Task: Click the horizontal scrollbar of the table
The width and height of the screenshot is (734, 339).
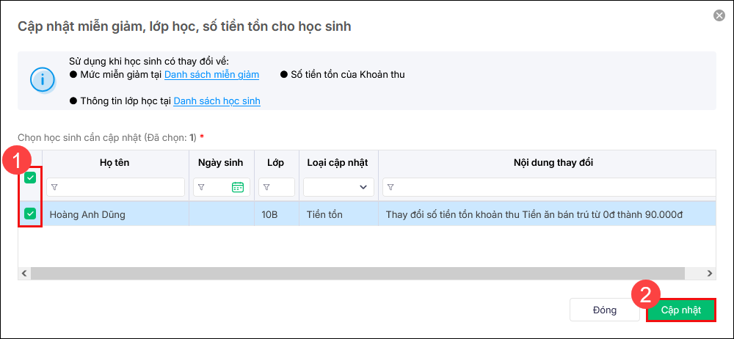Action: [352, 273]
